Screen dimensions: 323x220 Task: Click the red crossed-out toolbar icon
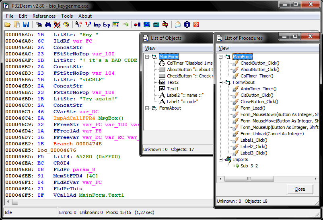click(57, 24)
